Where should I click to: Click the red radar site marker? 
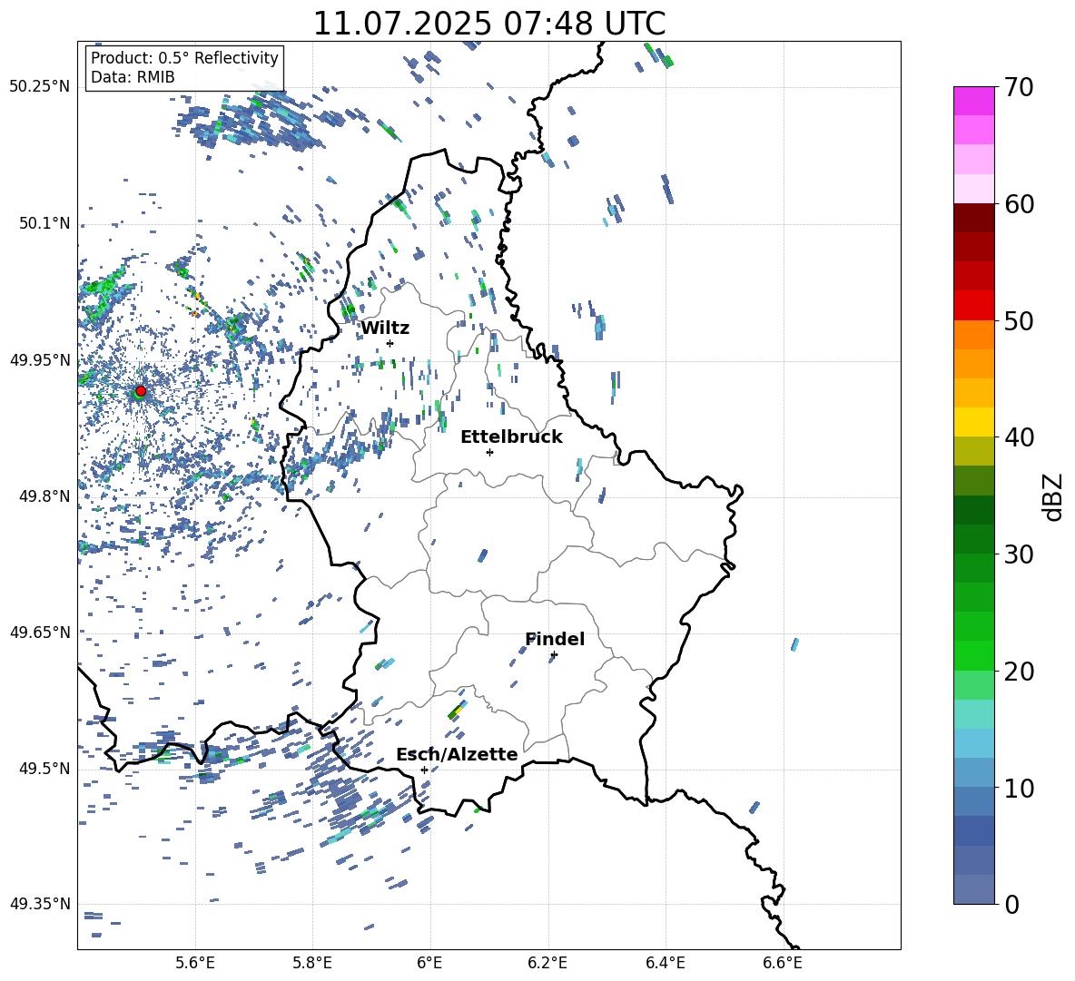tap(141, 390)
